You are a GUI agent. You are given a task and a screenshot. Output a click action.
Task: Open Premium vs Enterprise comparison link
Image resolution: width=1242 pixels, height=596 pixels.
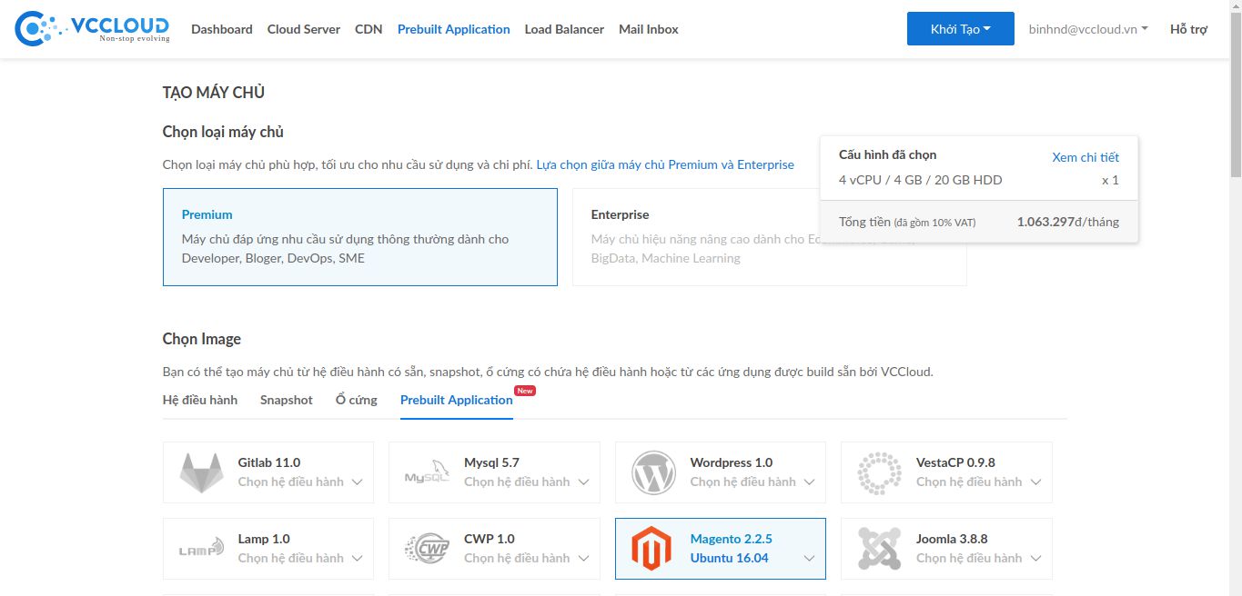click(665, 164)
